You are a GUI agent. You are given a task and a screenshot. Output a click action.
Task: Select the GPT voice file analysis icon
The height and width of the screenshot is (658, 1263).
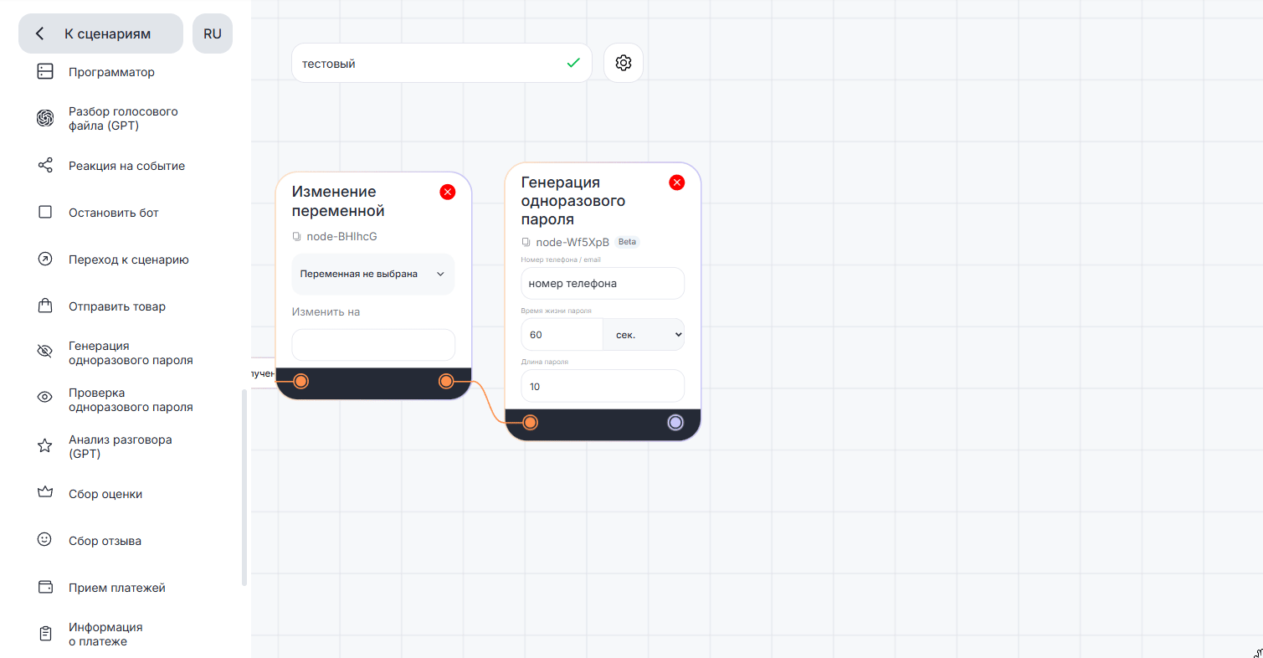click(45, 119)
